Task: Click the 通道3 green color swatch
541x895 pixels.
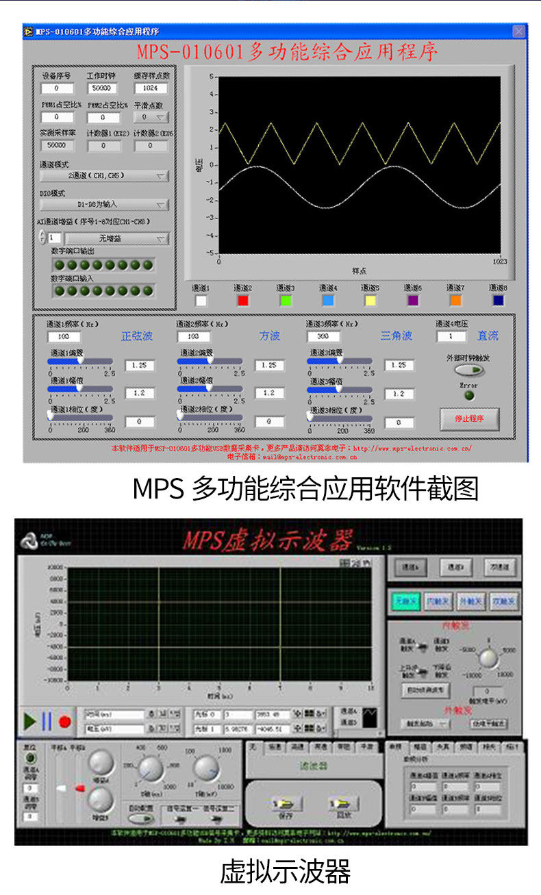Action: tap(286, 300)
